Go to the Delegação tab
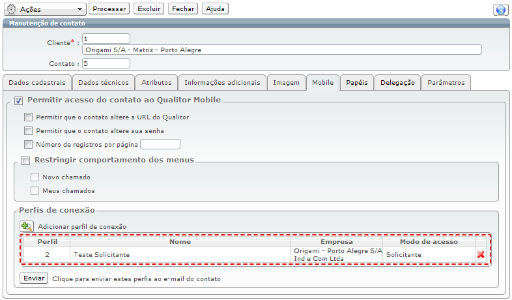Viewport: 512px width, 300px height. click(x=397, y=83)
